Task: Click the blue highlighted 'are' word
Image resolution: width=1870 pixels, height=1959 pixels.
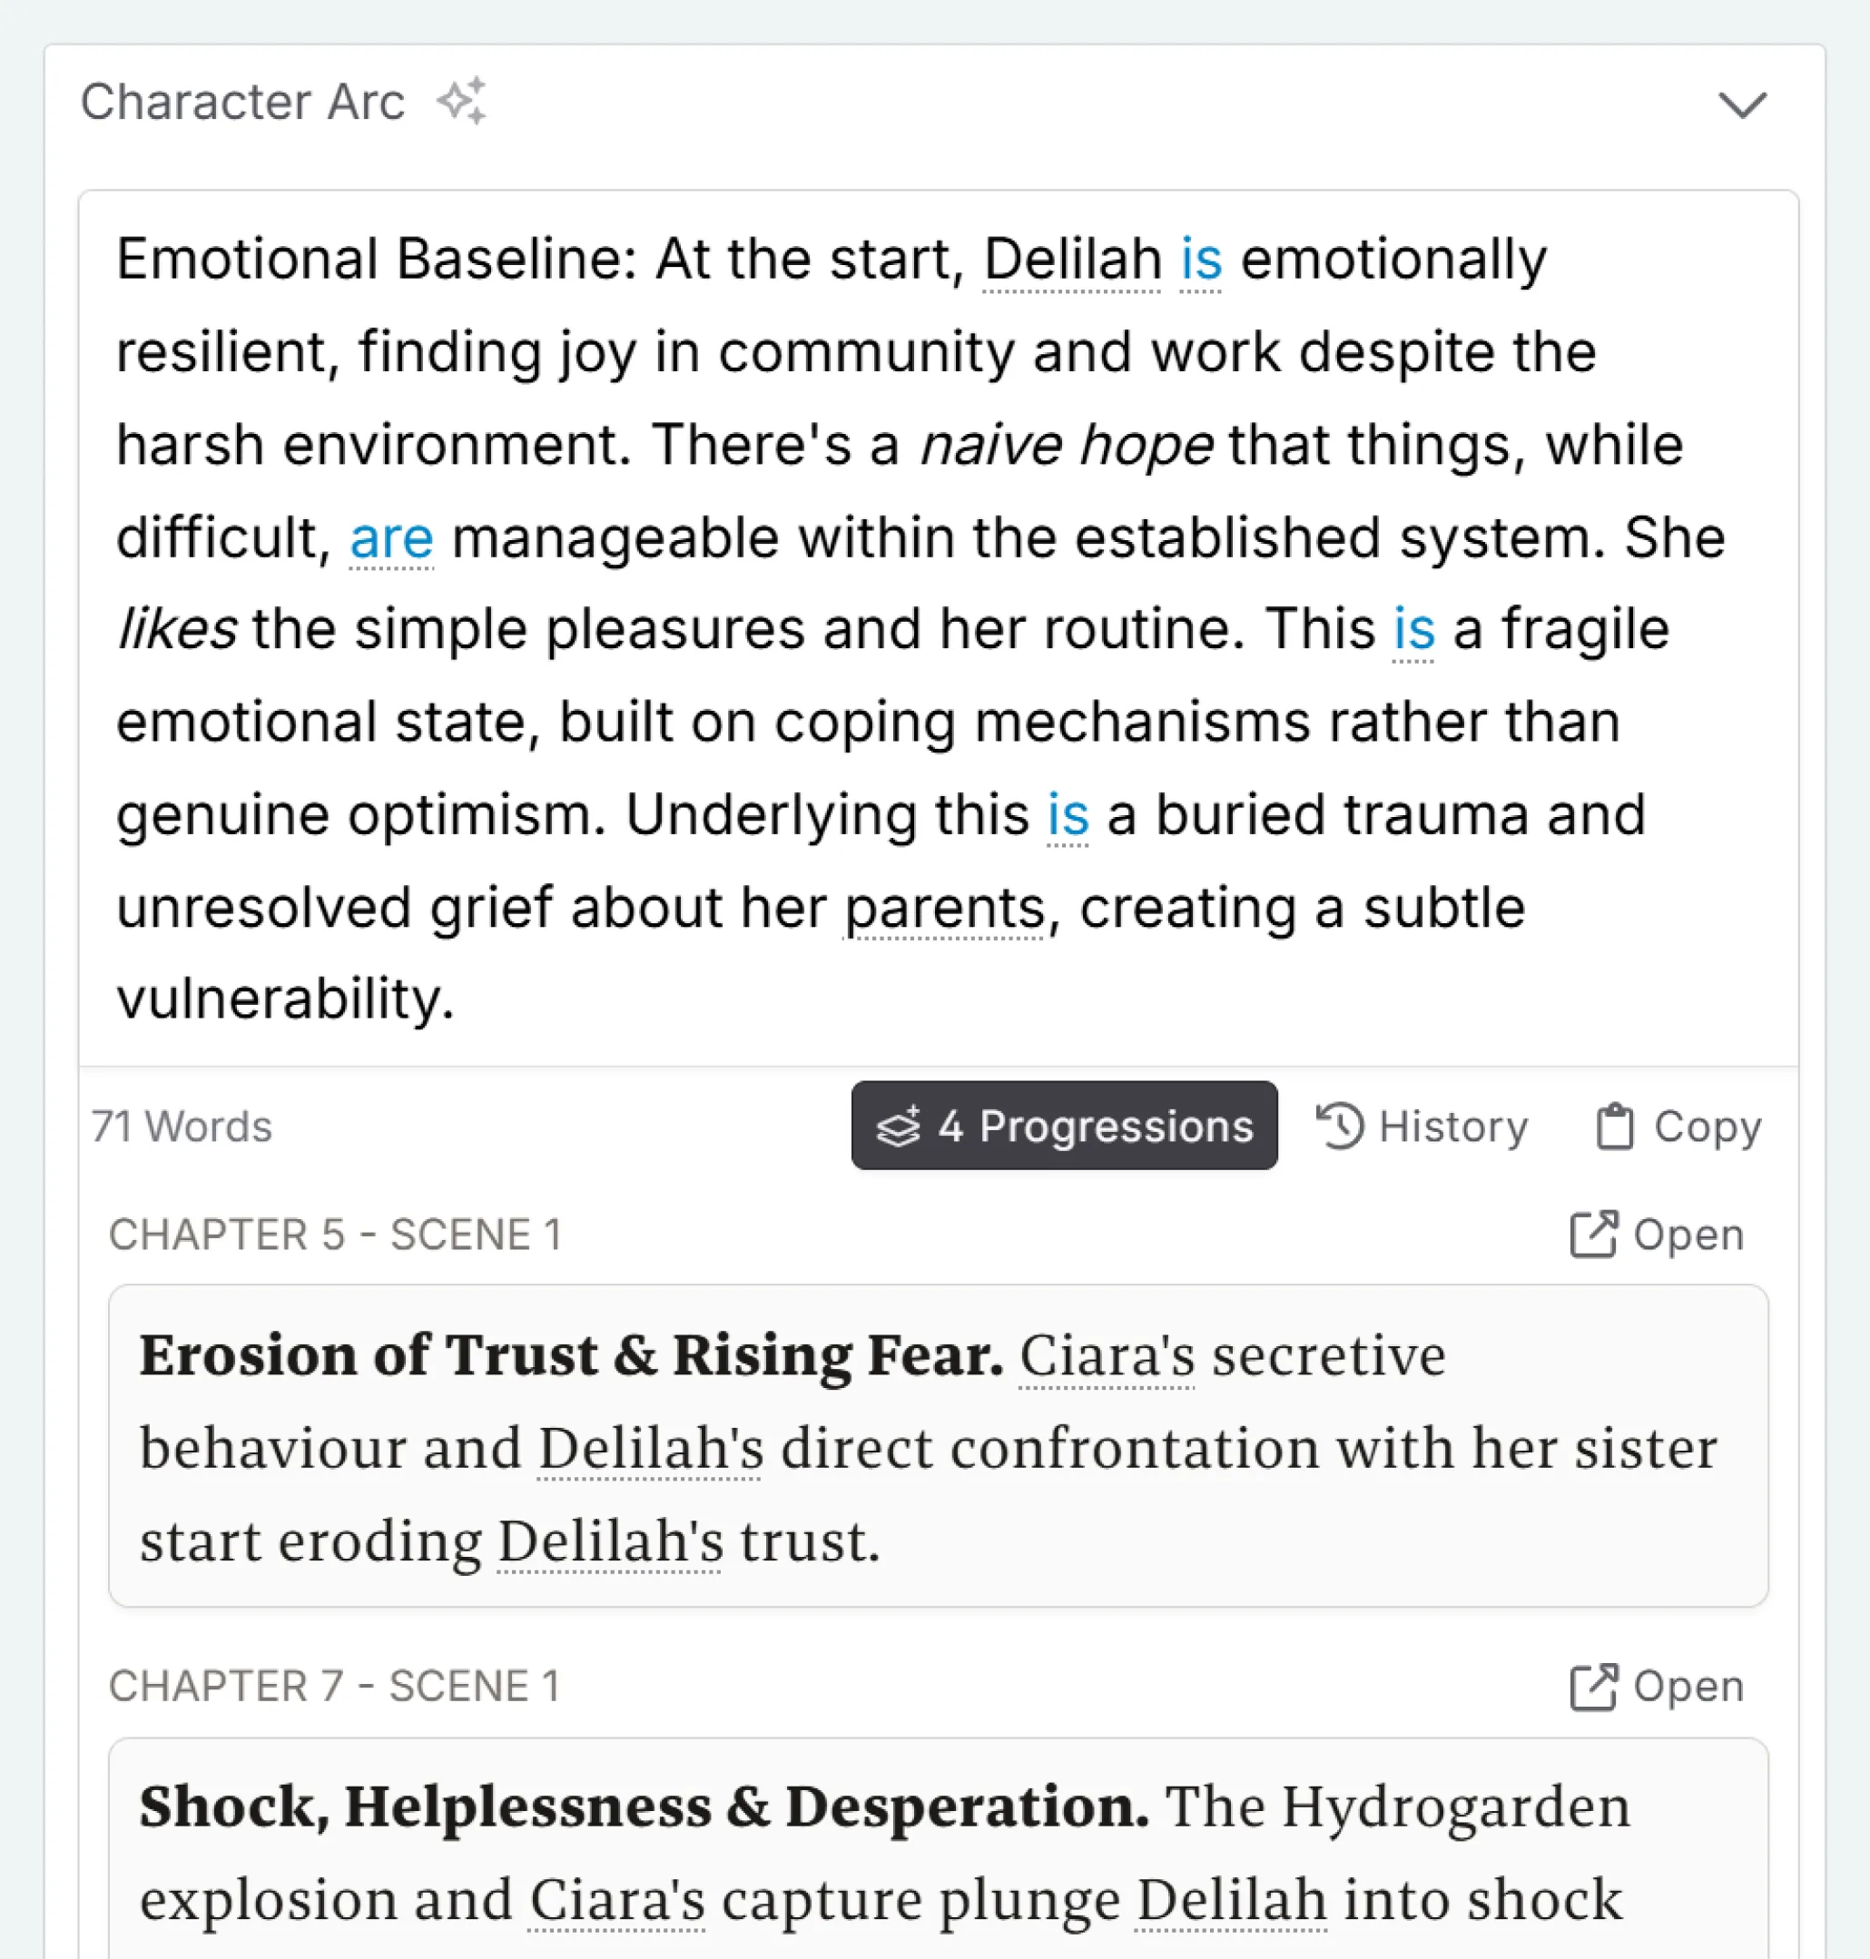Action: [390, 537]
